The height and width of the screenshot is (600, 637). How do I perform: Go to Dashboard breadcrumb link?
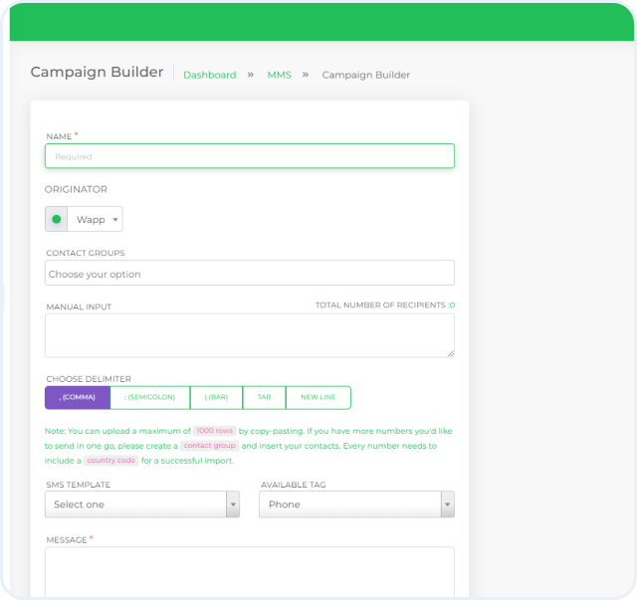pos(210,75)
